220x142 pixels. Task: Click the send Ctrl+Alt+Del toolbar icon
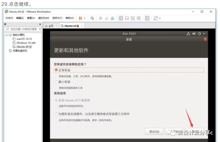(x=92, y=18)
